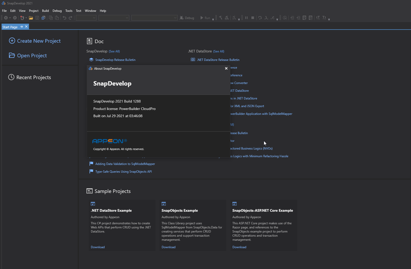411x269 pixels.
Task: Expand the Navigate Backward history dropdown arrow
Action: pyautogui.click(x=10, y=18)
